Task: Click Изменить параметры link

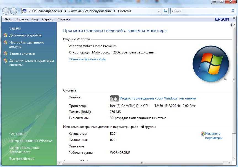Action: [214, 136]
